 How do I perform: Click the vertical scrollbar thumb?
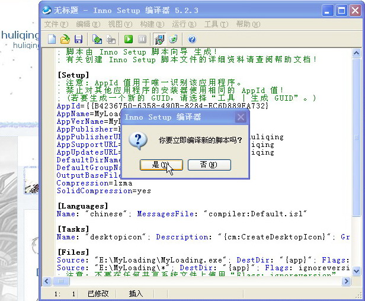pyautogui.click(x=356, y=137)
